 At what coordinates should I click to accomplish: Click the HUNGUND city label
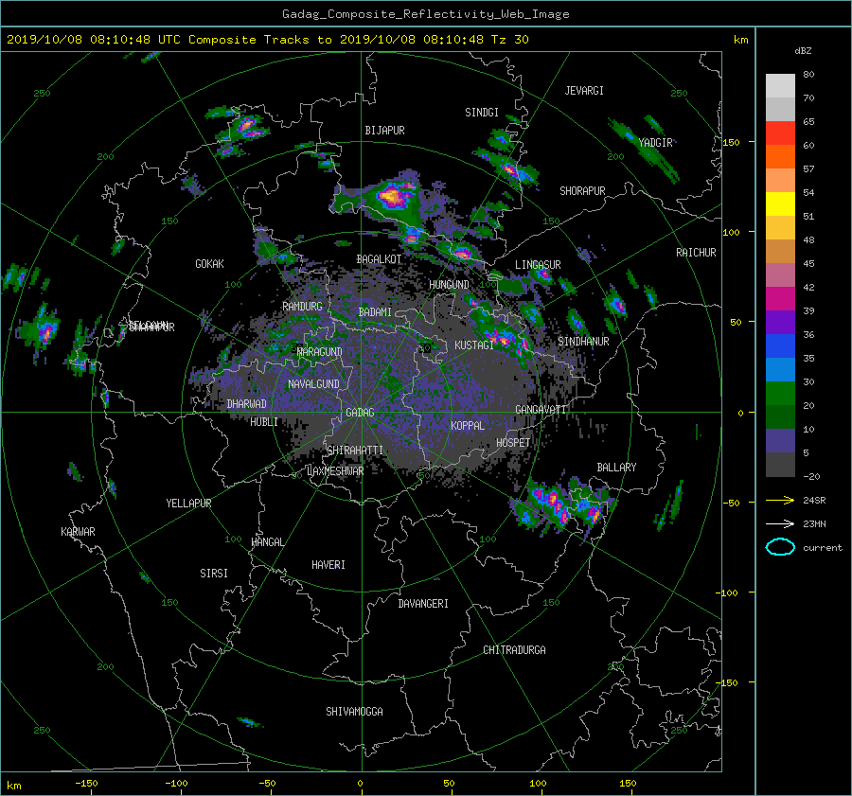(449, 285)
